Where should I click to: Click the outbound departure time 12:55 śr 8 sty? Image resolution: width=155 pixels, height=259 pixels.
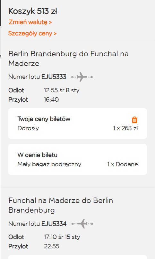[x=62, y=90]
